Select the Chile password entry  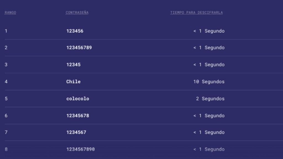coord(73,82)
